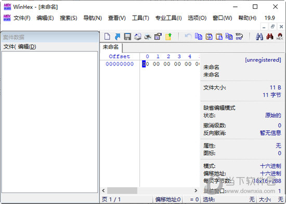Click the 暂无信息 reverse undo value

coord(270,133)
